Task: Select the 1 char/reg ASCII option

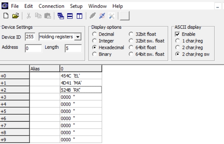Action: (177, 41)
